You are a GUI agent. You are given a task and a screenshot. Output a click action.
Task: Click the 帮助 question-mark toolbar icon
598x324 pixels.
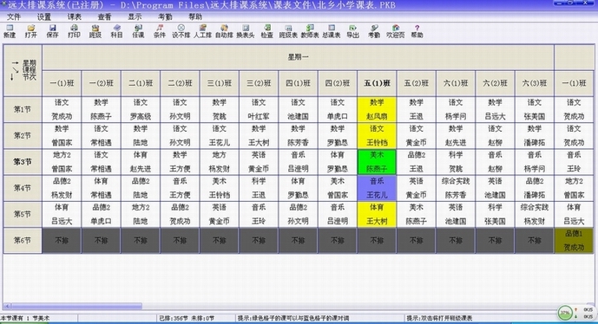(x=417, y=31)
